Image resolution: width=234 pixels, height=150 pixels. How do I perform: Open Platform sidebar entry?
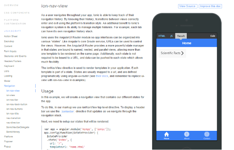[8, 137]
